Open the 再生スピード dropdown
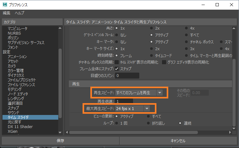 pyautogui.click(x=139, y=93)
